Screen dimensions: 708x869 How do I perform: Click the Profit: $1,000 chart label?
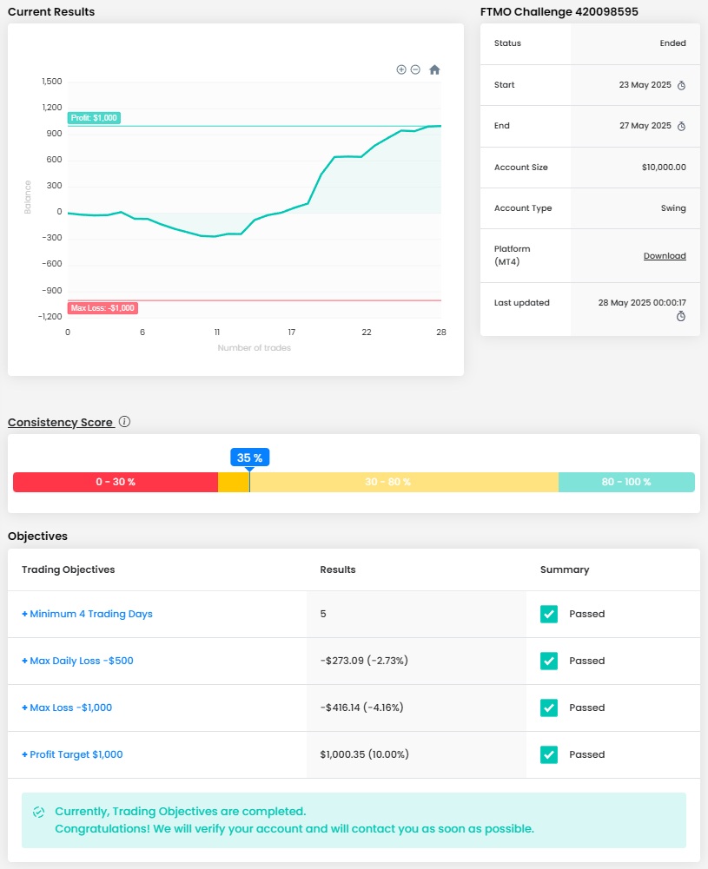click(94, 118)
